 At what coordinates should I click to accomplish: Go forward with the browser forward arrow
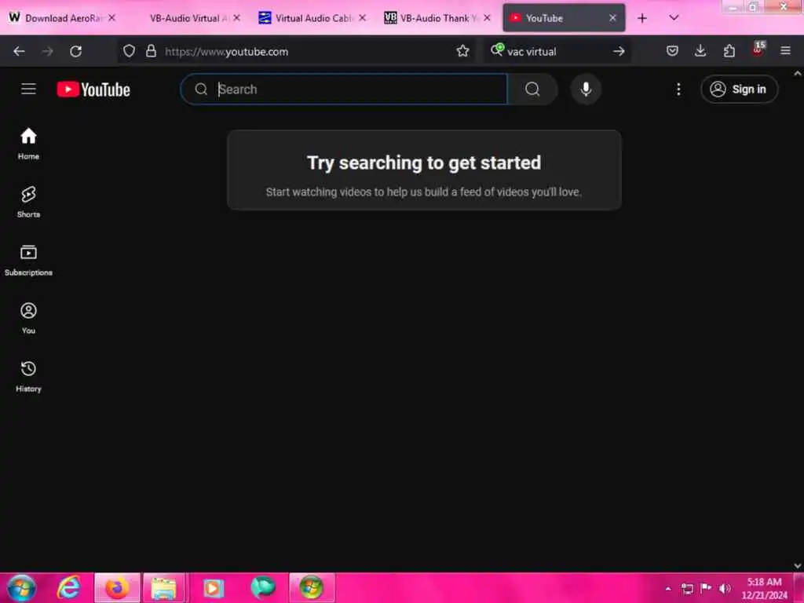click(48, 51)
